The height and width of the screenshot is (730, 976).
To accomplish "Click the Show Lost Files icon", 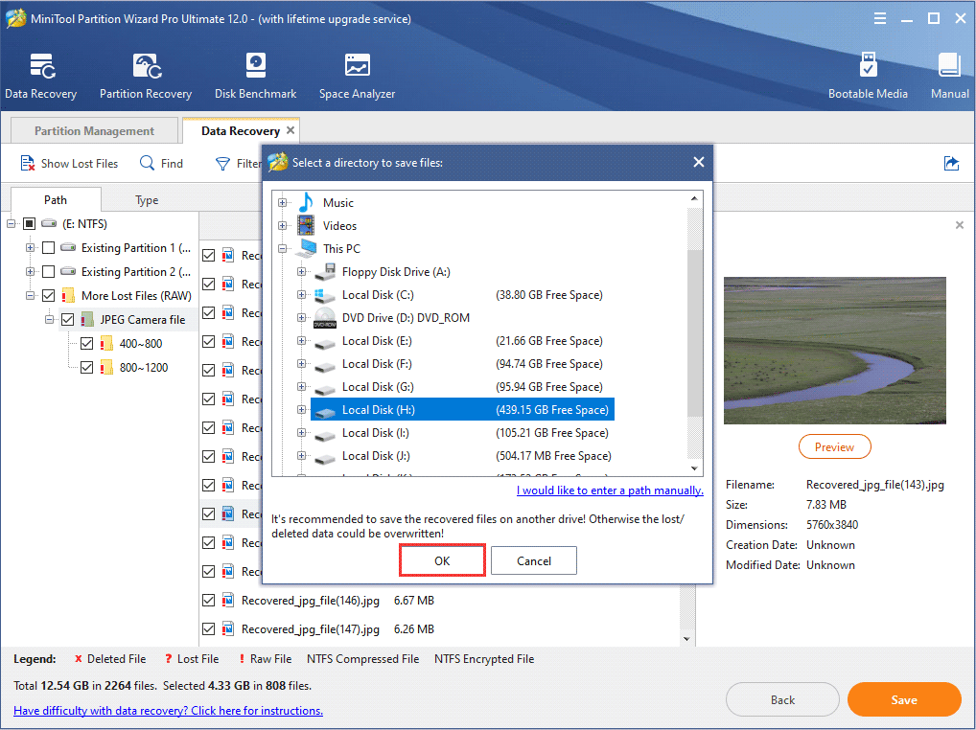I will coord(28,164).
